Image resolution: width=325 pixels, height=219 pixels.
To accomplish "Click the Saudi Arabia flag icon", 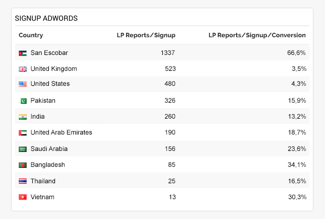I will [23, 149].
